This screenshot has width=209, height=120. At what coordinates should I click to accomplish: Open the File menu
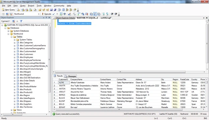[4, 6]
